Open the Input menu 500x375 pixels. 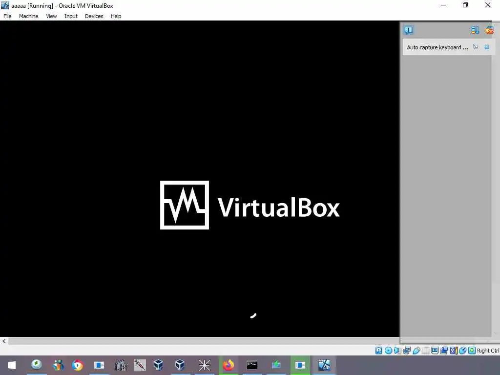tap(71, 16)
